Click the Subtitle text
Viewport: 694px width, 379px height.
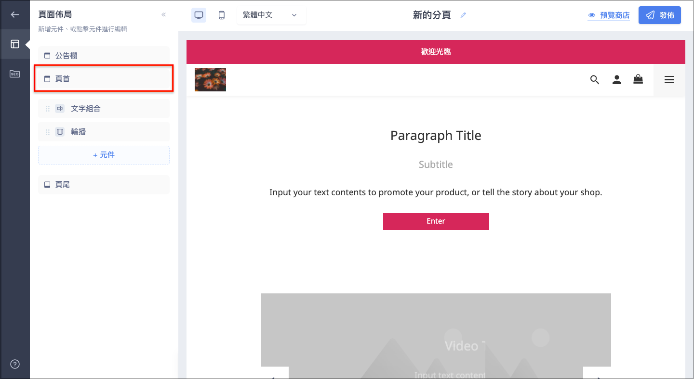click(436, 164)
